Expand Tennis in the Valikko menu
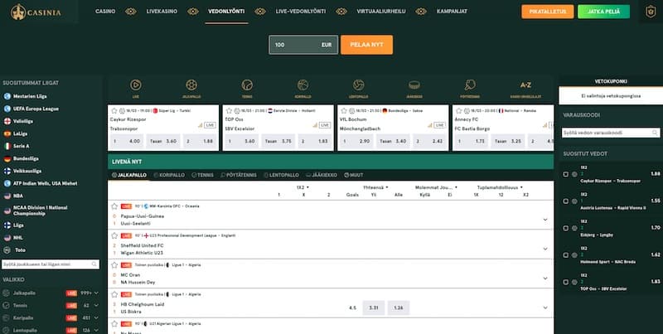663x334 pixels. 96,305
